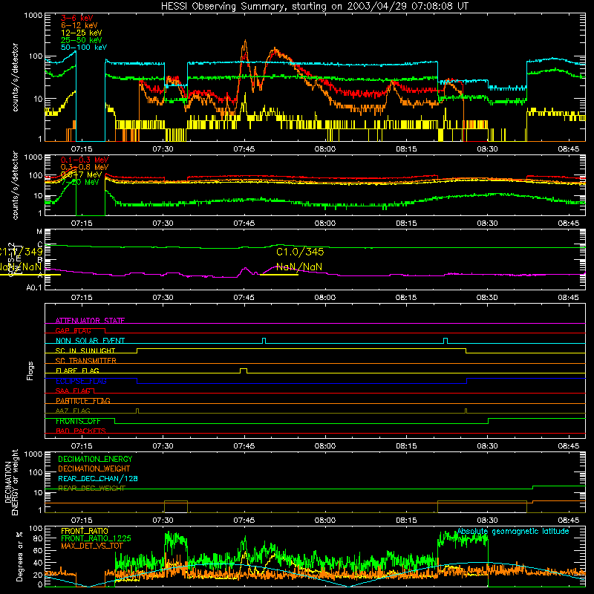Select the SC_IN_SUNLIGHT flag label
The image size is (594, 594).
pyautogui.click(x=85, y=350)
